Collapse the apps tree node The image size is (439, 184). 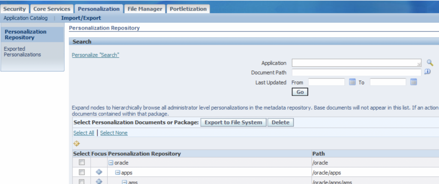(x=117, y=172)
